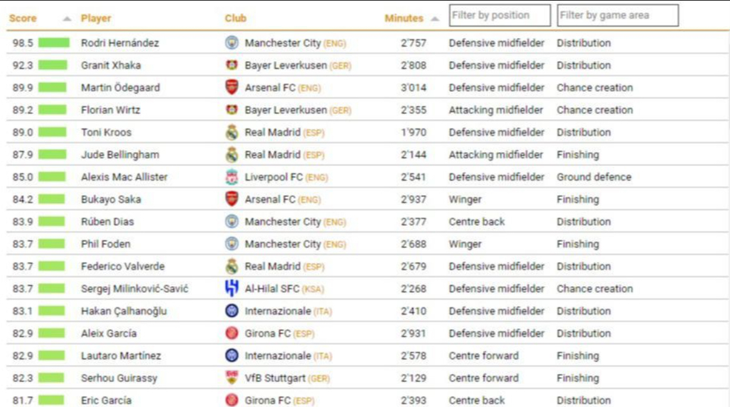
Task: Click Manchester City crest in Rodri row
Action: [x=231, y=43]
